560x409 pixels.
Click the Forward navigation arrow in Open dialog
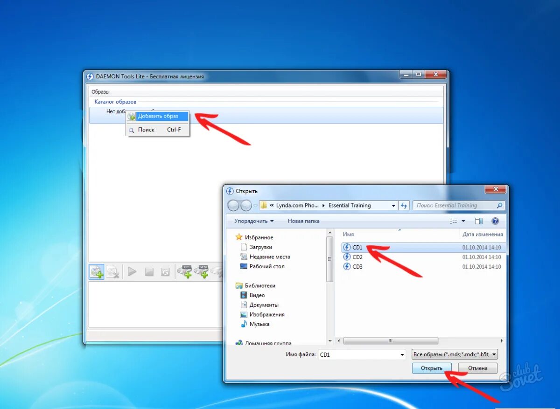point(246,205)
